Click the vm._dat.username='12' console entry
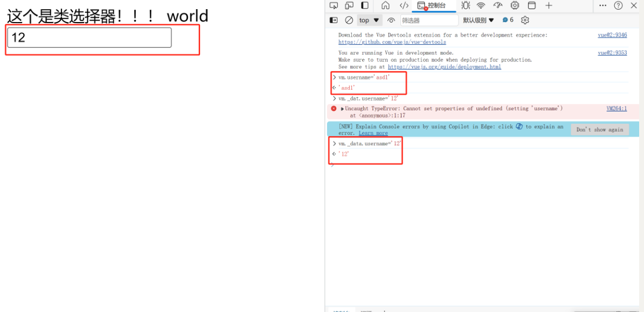The image size is (644, 312). click(x=369, y=98)
